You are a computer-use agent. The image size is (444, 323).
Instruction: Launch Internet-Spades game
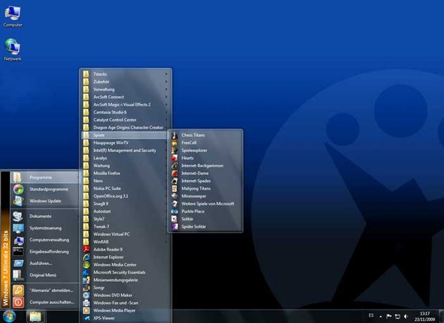[x=206, y=181]
